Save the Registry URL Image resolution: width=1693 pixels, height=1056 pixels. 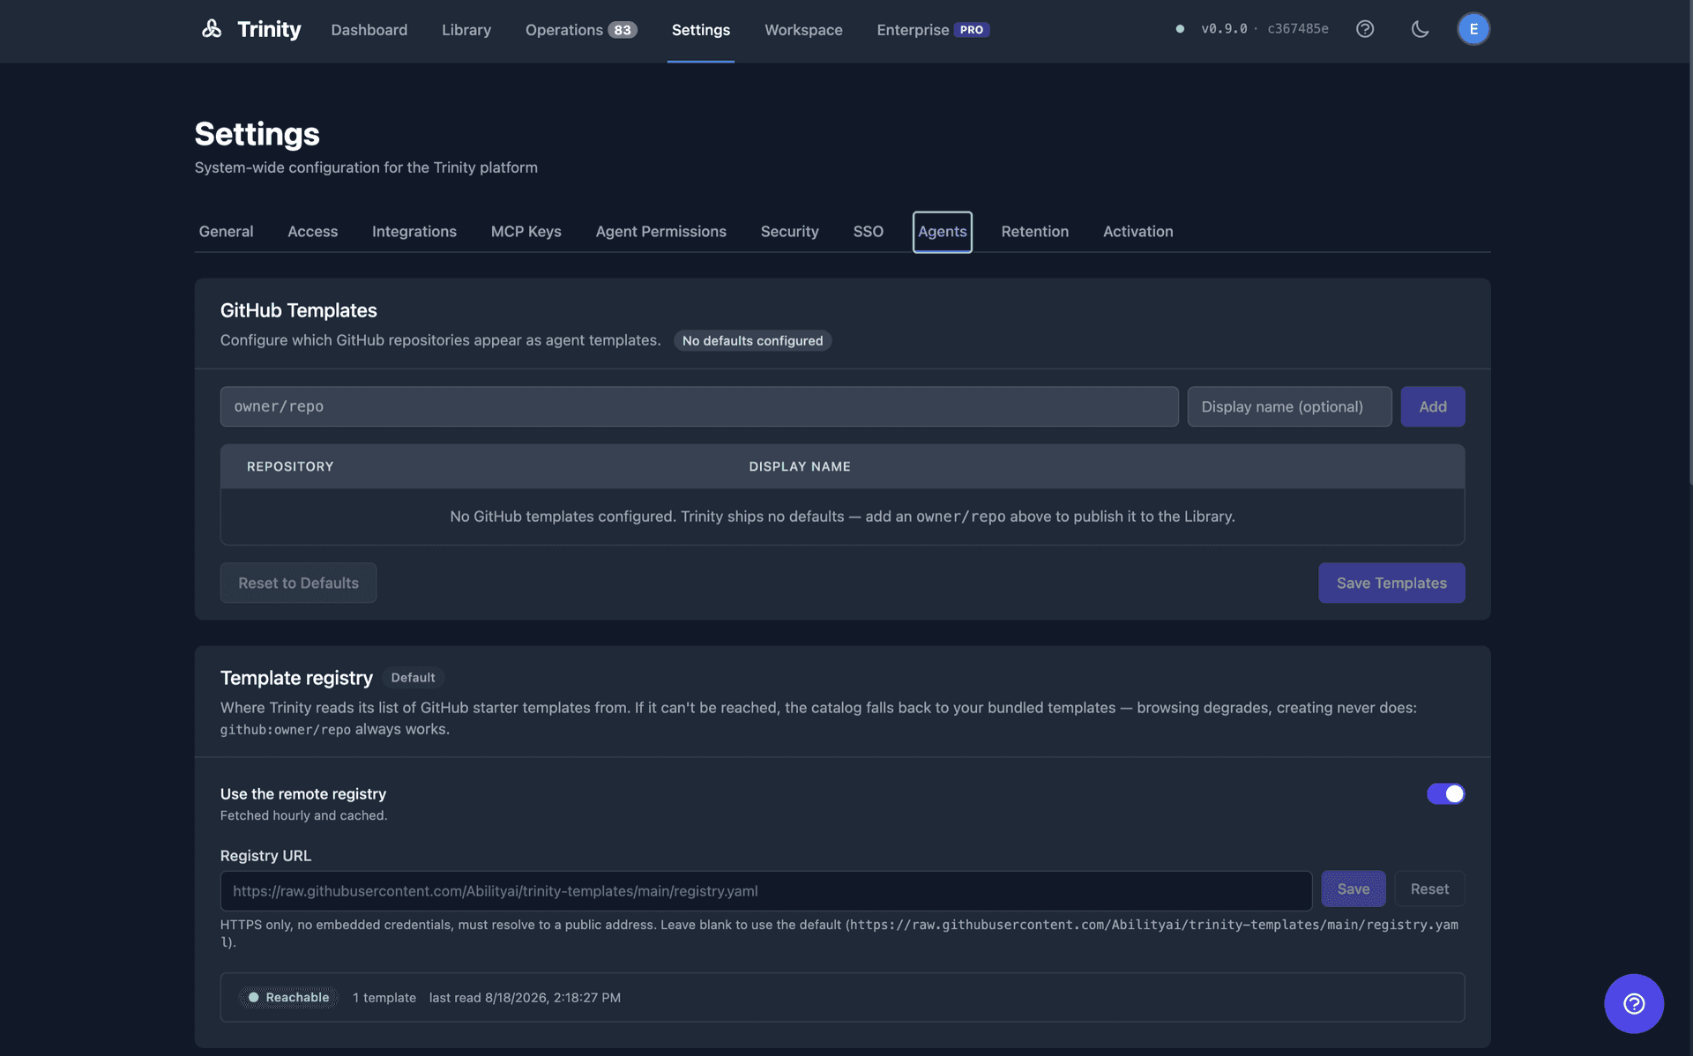coord(1354,889)
